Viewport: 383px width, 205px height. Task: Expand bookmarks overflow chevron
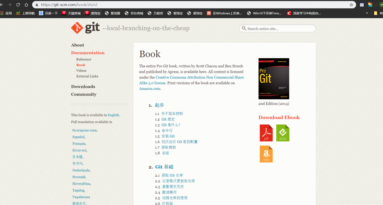(367, 13)
